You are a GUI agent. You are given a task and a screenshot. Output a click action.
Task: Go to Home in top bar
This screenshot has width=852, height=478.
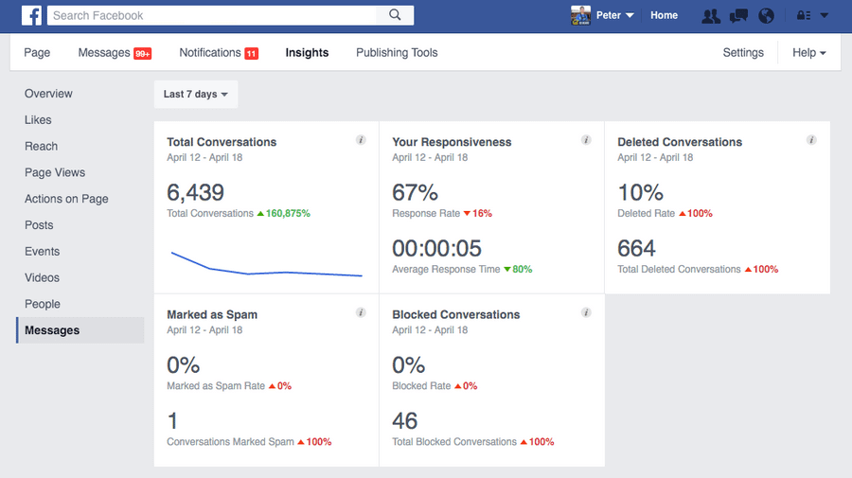pyautogui.click(x=664, y=15)
